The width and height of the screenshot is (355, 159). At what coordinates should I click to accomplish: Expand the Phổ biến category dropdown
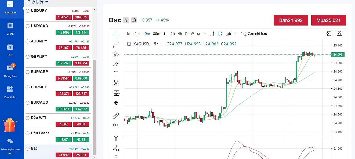(x=38, y=2)
